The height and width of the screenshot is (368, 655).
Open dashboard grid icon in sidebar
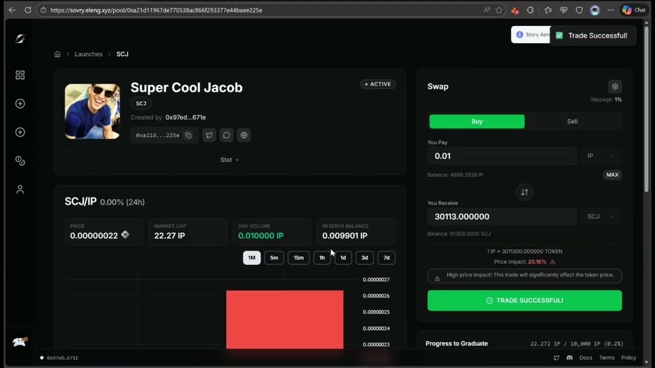(x=20, y=75)
